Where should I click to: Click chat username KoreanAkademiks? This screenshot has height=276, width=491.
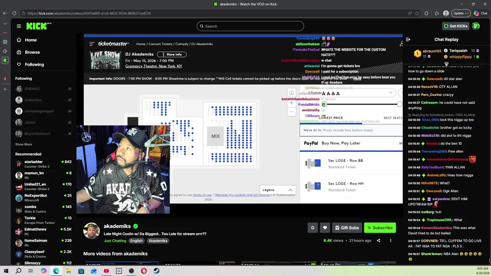pos(436,228)
